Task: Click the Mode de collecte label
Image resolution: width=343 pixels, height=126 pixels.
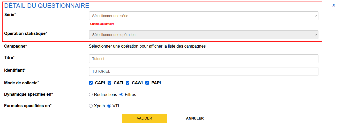Action: pos(21,83)
